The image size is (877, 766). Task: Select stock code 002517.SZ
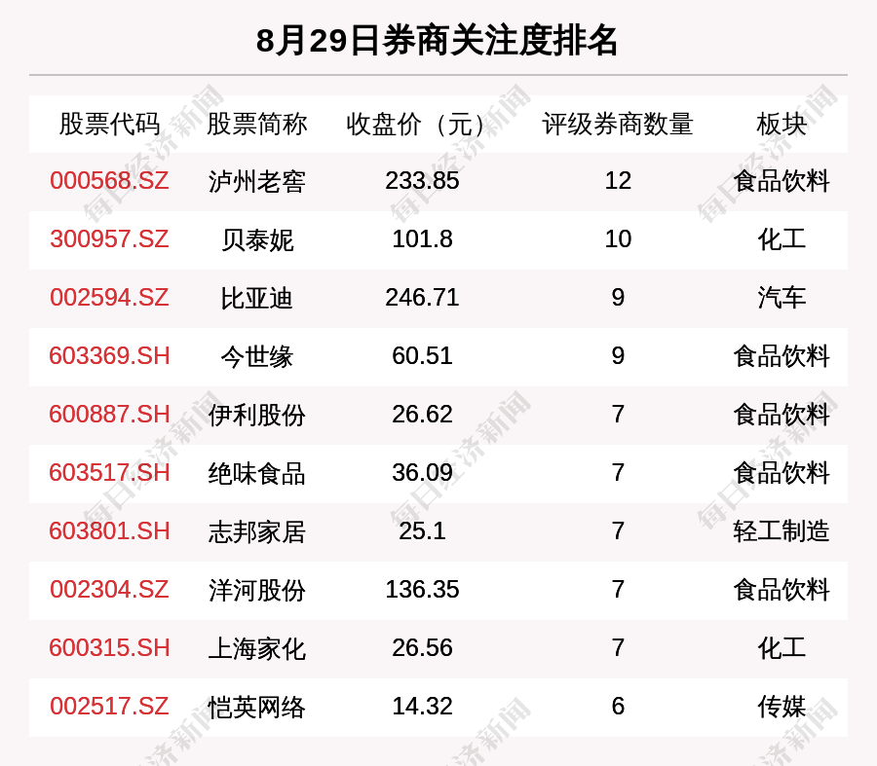[x=109, y=707]
